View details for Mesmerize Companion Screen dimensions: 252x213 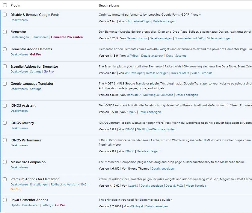(x=162, y=168)
